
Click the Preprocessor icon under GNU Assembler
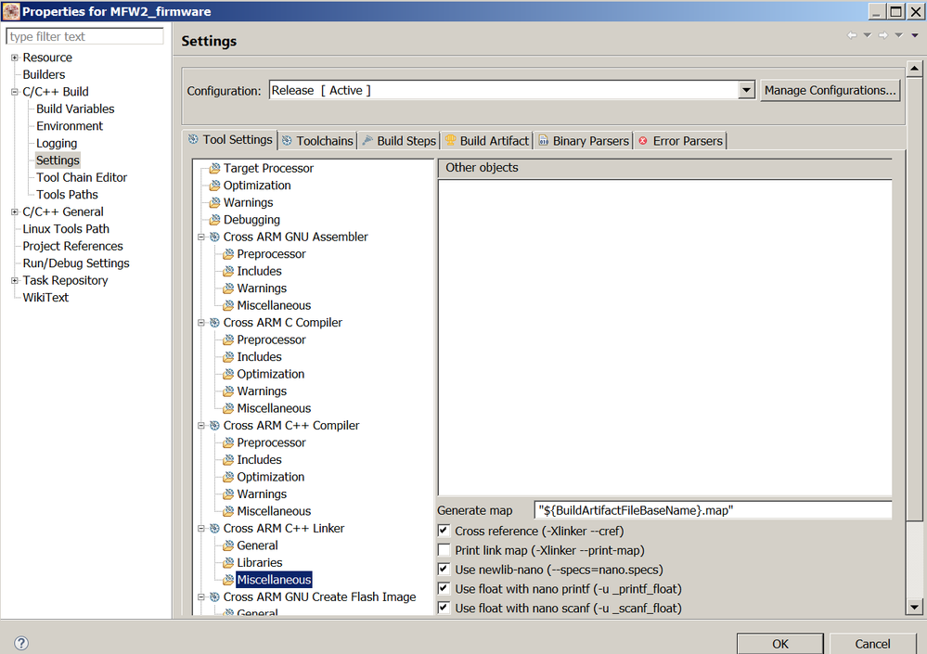click(228, 254)
